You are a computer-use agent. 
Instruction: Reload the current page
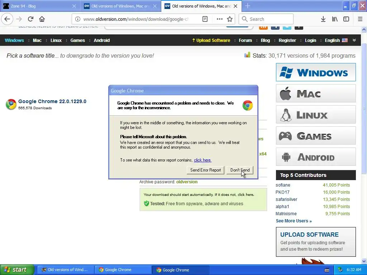coord(30,19)
